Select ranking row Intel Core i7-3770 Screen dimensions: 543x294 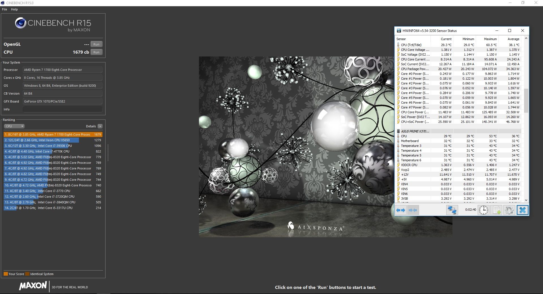(x=53, y=191)
